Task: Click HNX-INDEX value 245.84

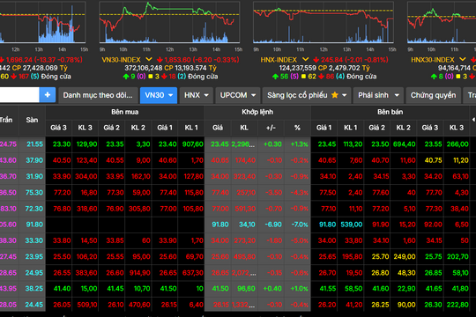Action: coord(331,60)
